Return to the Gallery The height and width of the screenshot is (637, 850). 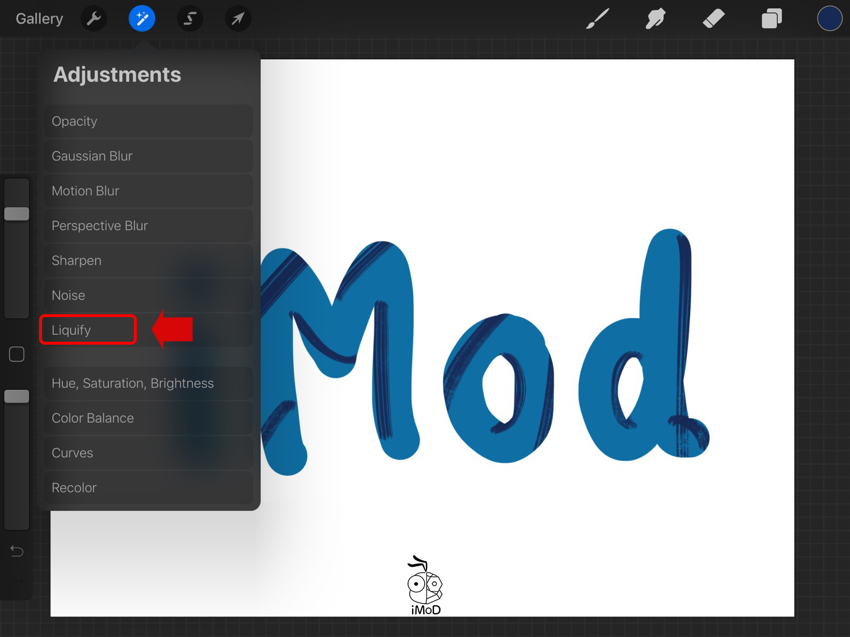pyautogui.click(x=39, y=18)
